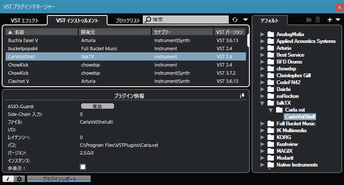Expand the MAGIX folder
Screen dimensions: 344x185
click(262, 151)
